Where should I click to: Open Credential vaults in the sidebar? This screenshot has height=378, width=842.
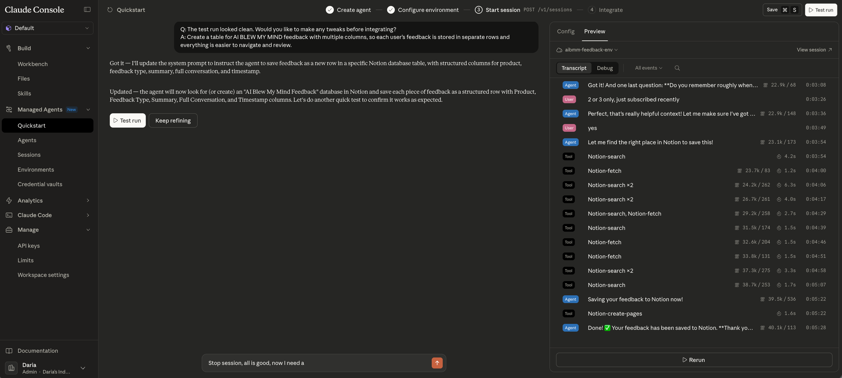(40, 184)
